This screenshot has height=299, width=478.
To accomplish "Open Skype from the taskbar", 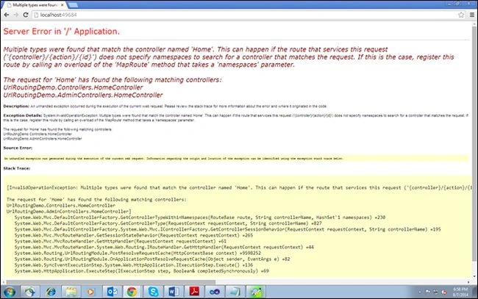I will tap(153, 292).
